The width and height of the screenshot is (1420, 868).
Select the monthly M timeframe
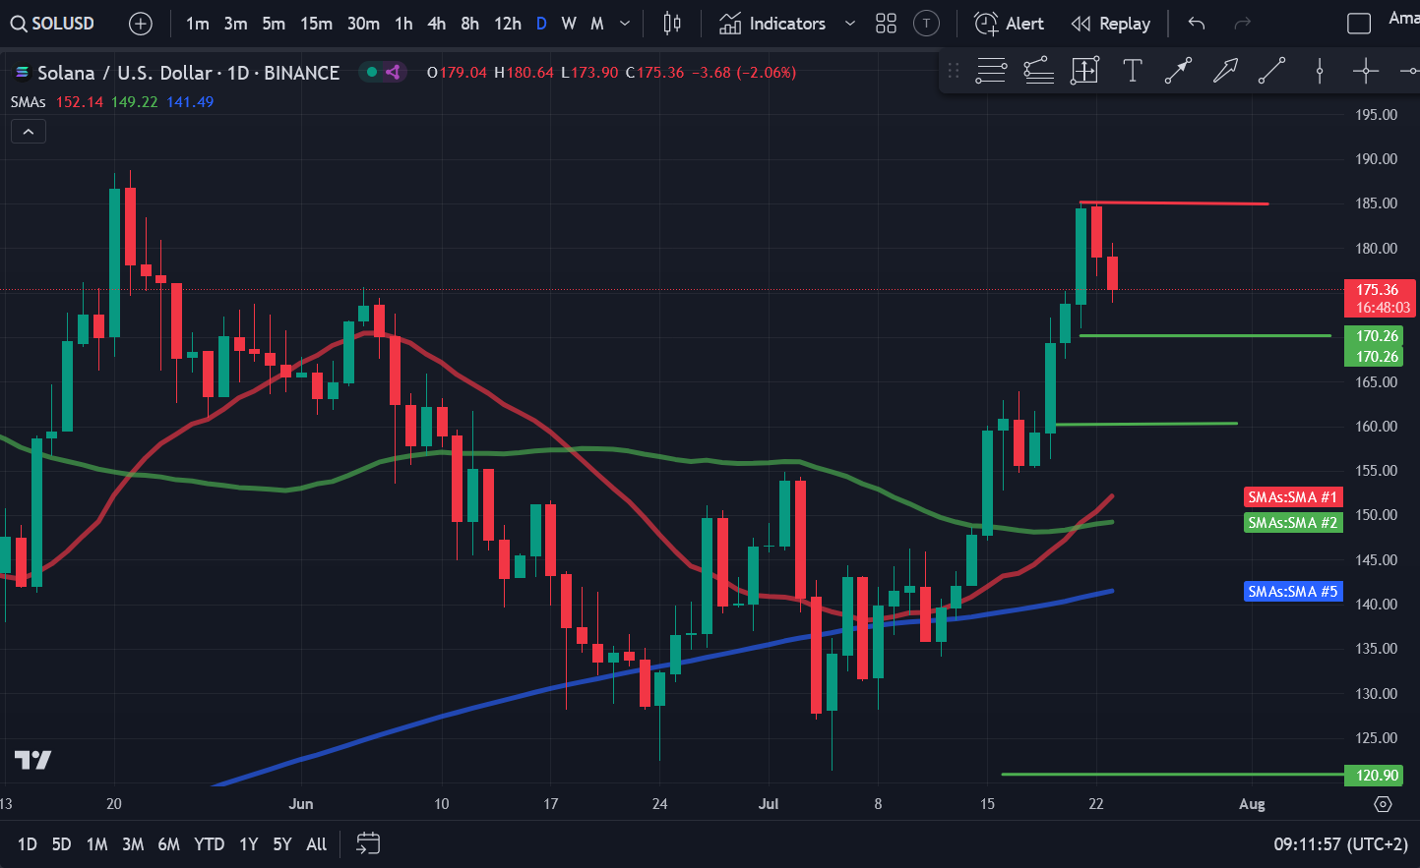(597, 24)
